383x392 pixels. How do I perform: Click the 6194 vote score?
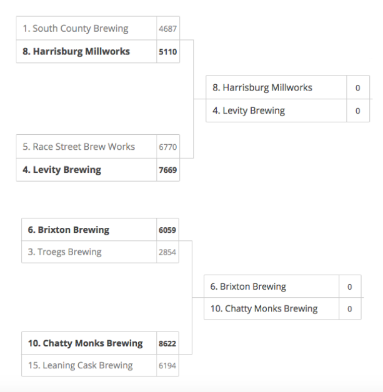[x=167, y=366]
